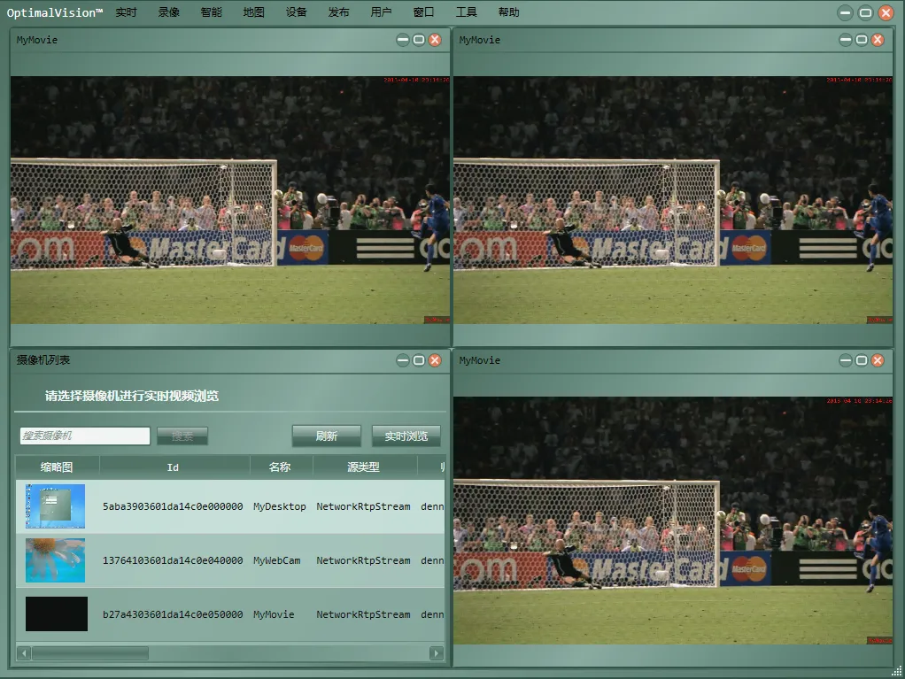Click the OptimalVision application title
Screen dimensions: 905x679
55,12
